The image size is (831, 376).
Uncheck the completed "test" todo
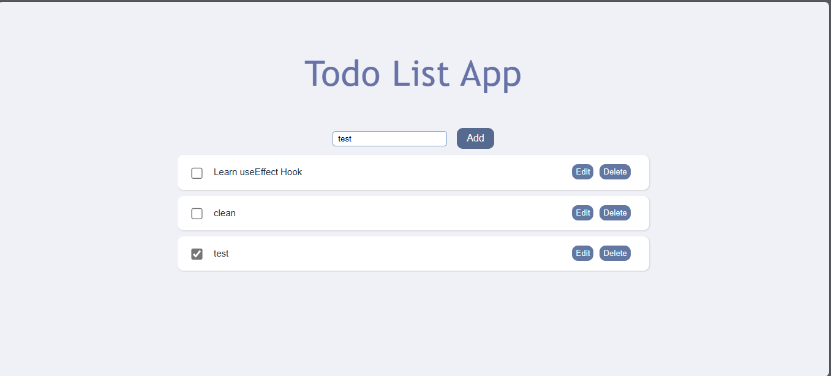[x=197, y=254]
